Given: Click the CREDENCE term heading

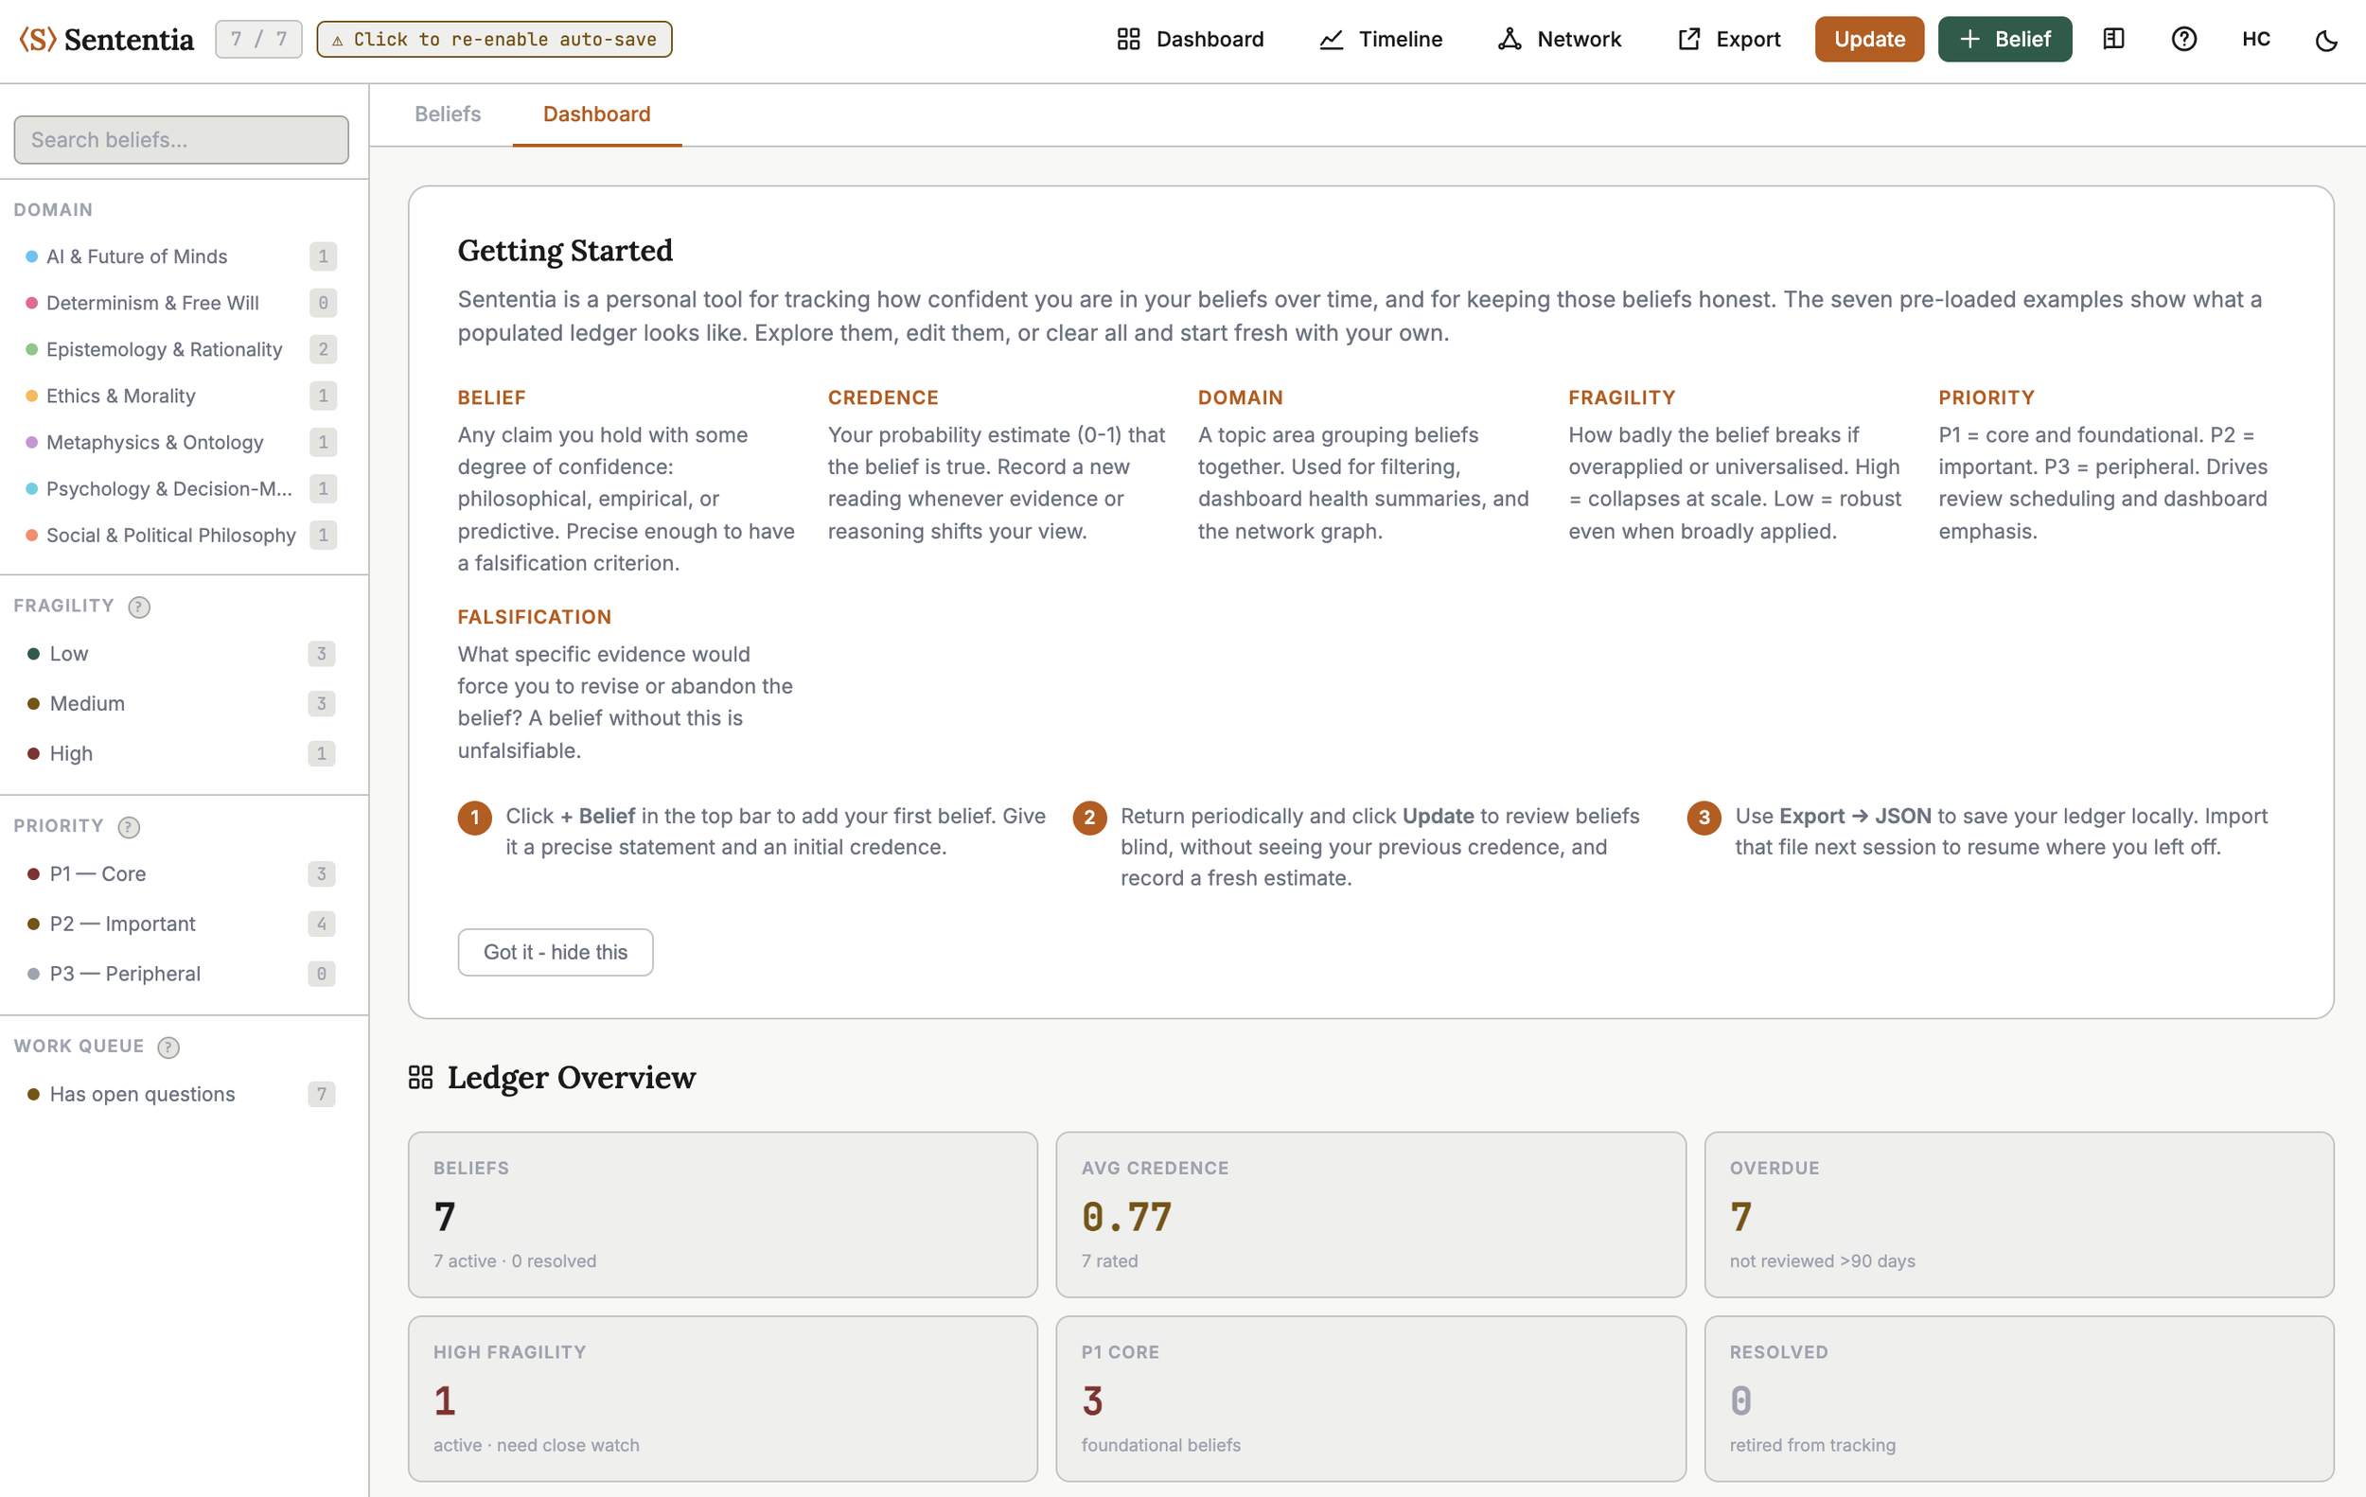Looking at the screenshot, I should (883, 397).
